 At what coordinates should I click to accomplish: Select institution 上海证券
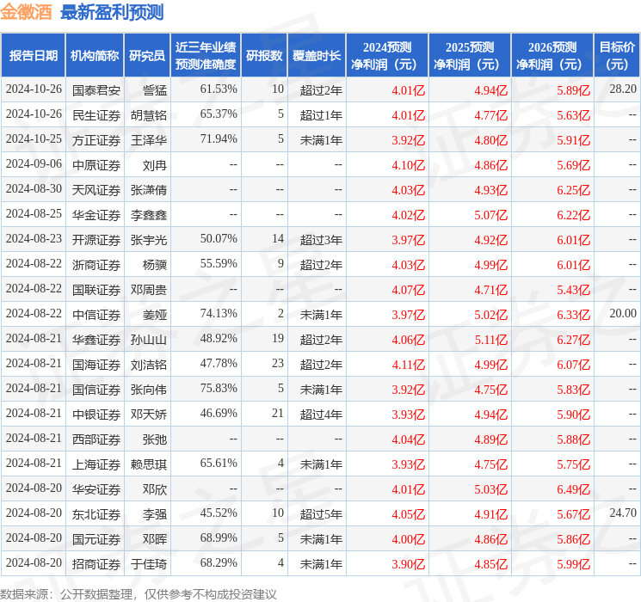(96, 464)
